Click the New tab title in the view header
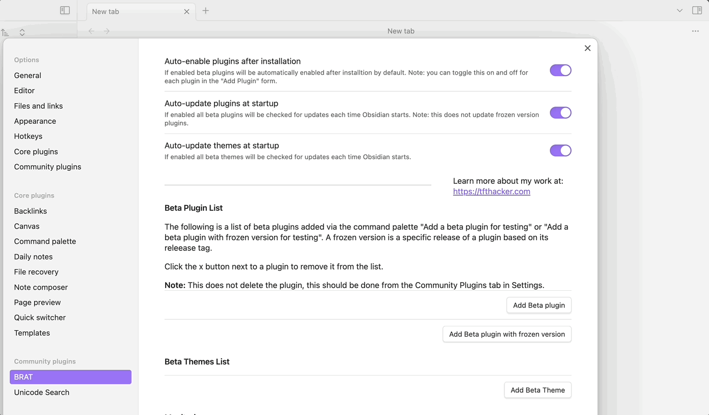709x415 pixels. tap(401, 31)
